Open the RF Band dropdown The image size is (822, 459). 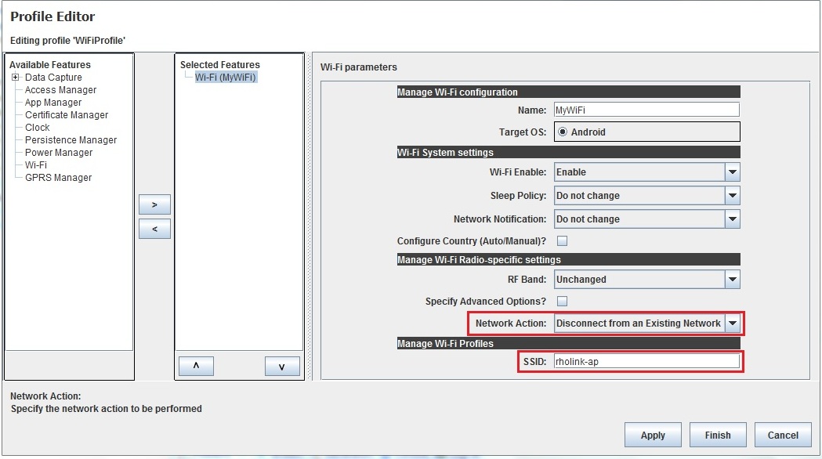click(x=732, y=280)
